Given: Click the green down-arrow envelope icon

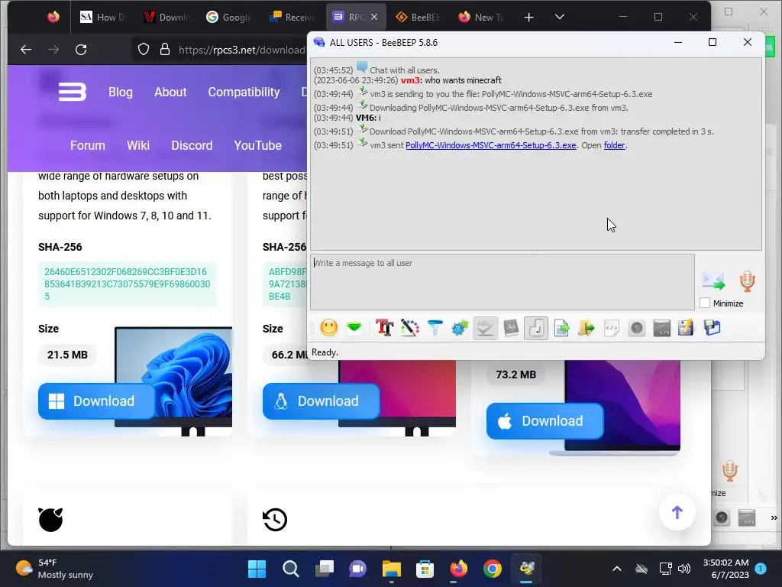Looking at the screenshot, I should coord(354,328).
